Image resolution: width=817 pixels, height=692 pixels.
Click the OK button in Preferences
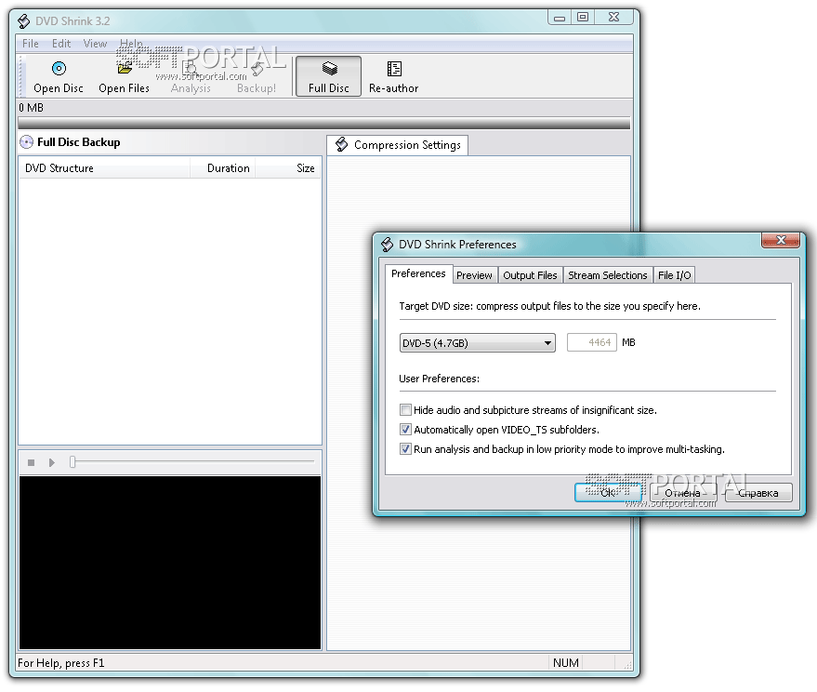(607, 493)
